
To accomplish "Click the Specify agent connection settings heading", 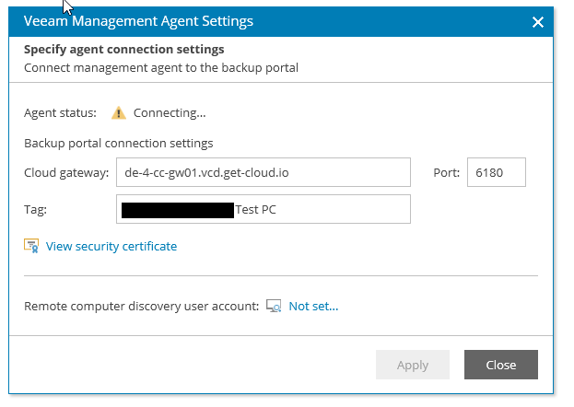I will pos(124,50).
